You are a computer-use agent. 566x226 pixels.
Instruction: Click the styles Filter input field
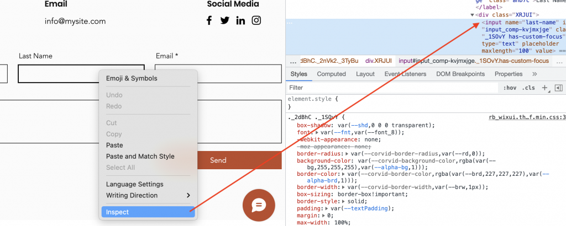387,88
